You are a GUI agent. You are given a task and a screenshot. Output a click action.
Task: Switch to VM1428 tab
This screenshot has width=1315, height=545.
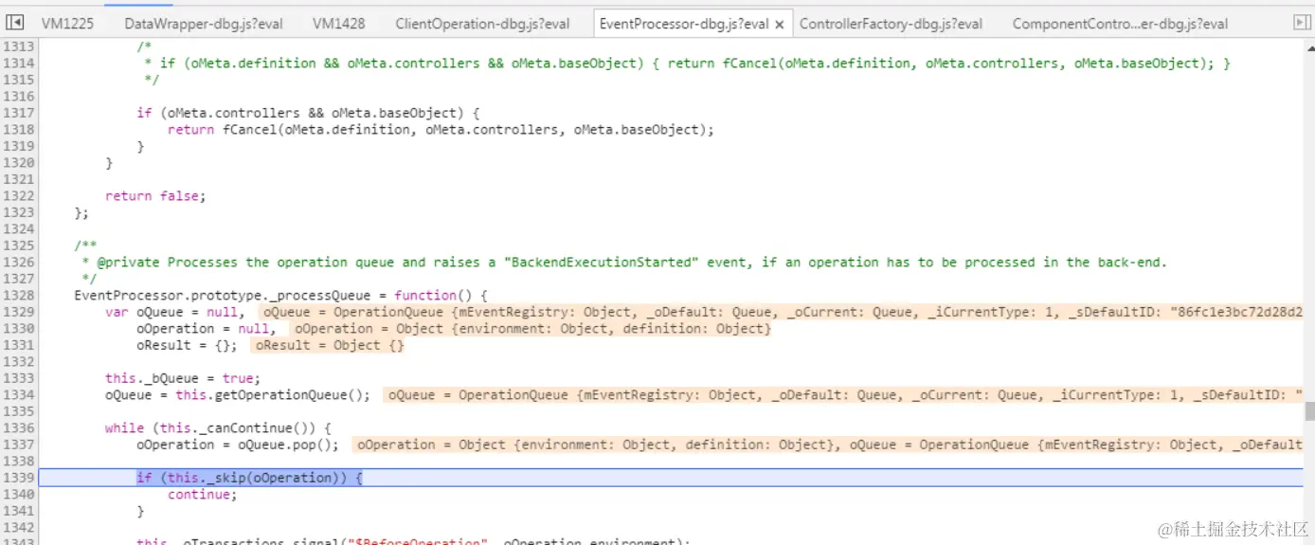(339, 24)
